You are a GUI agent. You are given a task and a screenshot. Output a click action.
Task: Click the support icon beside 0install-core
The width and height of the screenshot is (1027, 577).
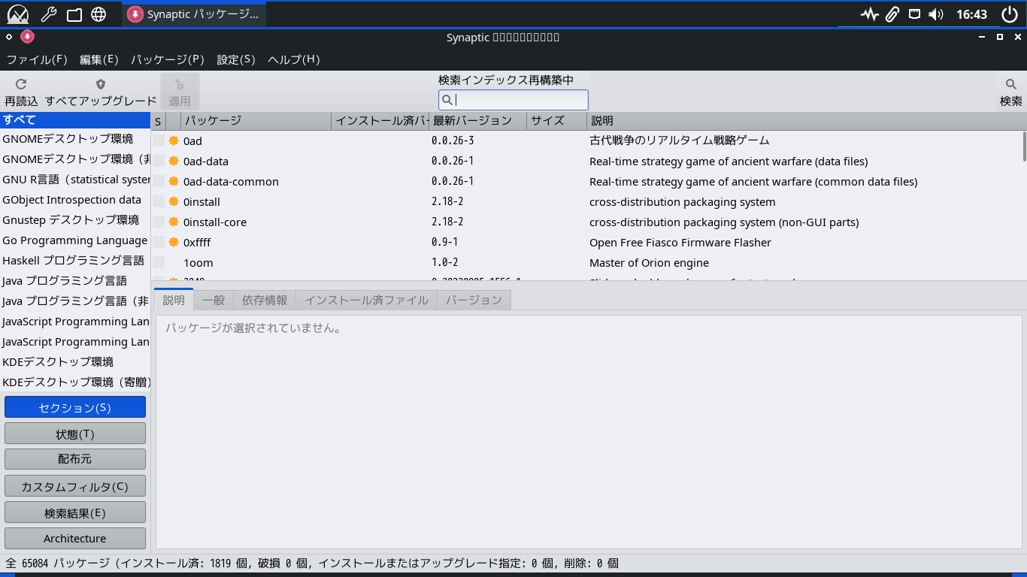(174, 222)
